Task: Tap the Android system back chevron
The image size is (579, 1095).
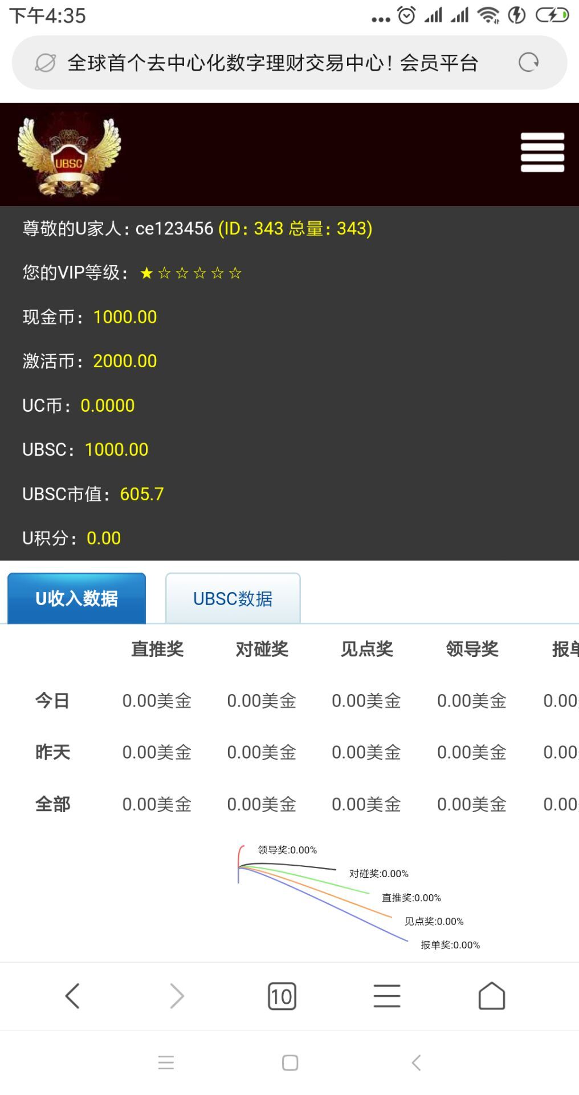Action: 416,1062
